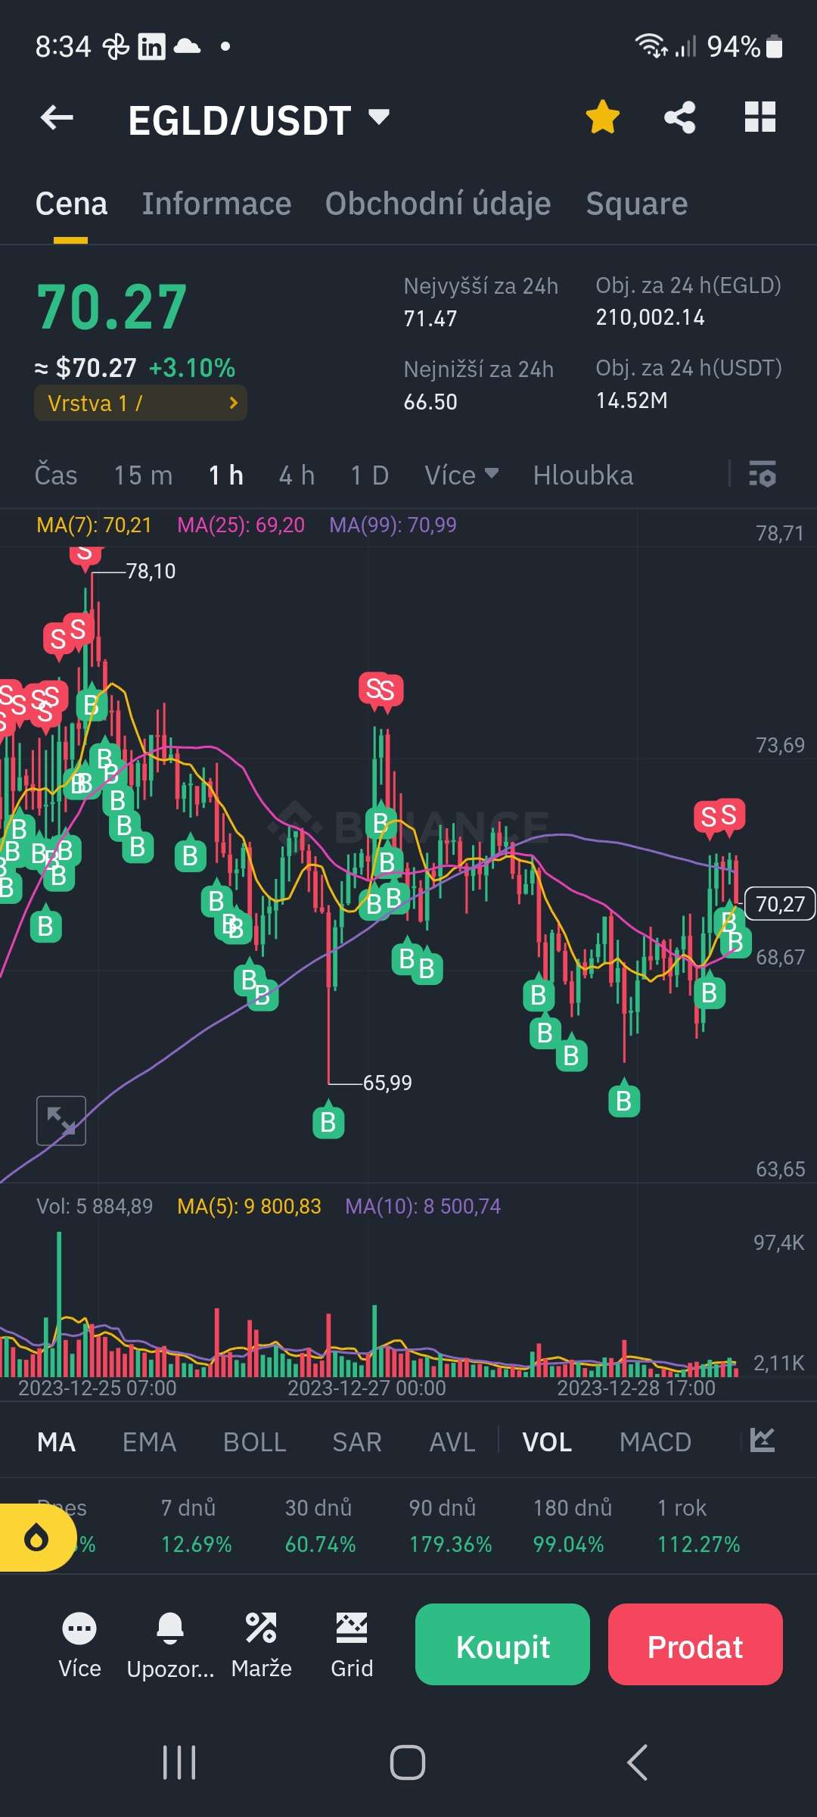Open chart settings icon beside Hloubka
The image size is (817, 1817).
[x=762, y=475]
